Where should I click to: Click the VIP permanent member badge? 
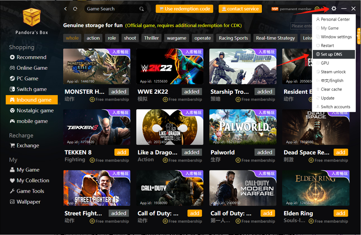click(x=291, y=9)
